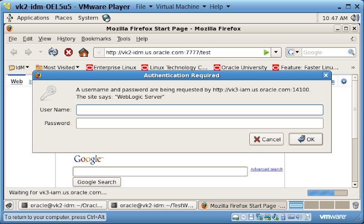Click VMware CD/DVD device icon
The height and width of the screenshot is (224, 364).
click(243, 217)
